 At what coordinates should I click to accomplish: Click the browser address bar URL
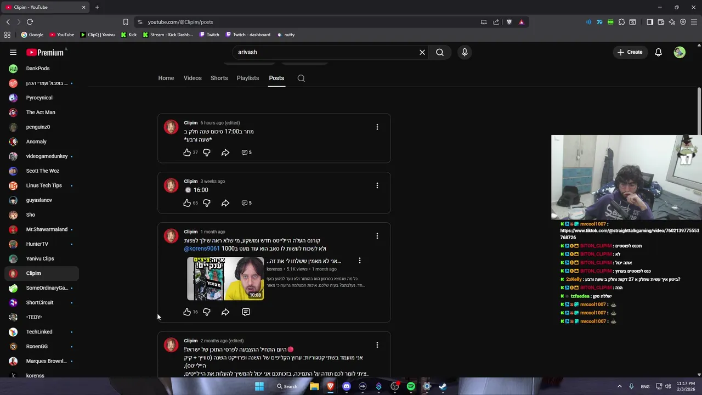pyautogui.click(x=180, y=22)
